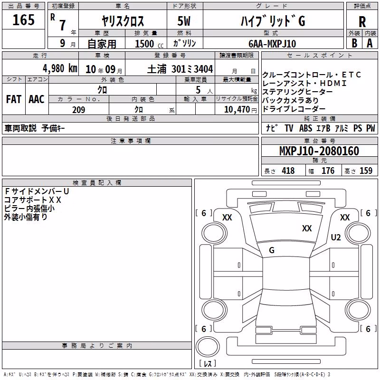Click lot number 165
Screen dimensions: 380x380
pos(23,20)
